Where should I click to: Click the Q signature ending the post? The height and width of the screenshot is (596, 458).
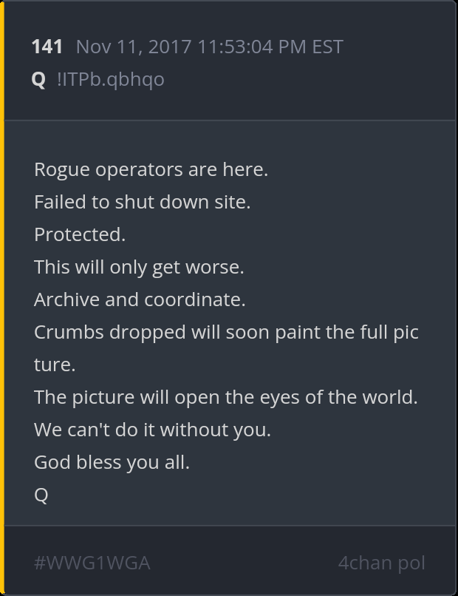(41, 495)
